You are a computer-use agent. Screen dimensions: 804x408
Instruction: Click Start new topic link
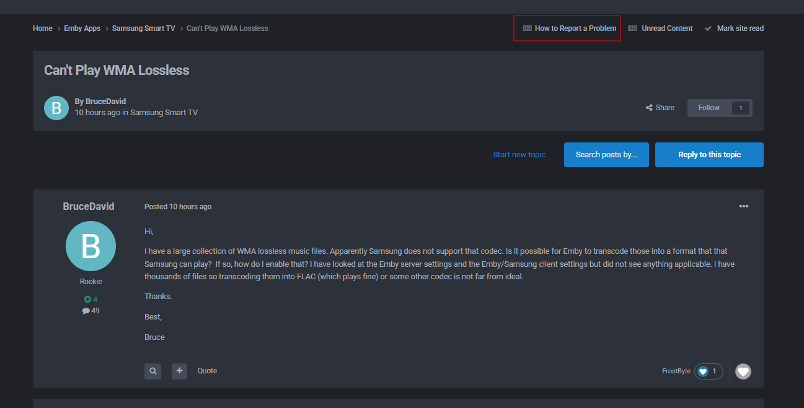(519, 155)
